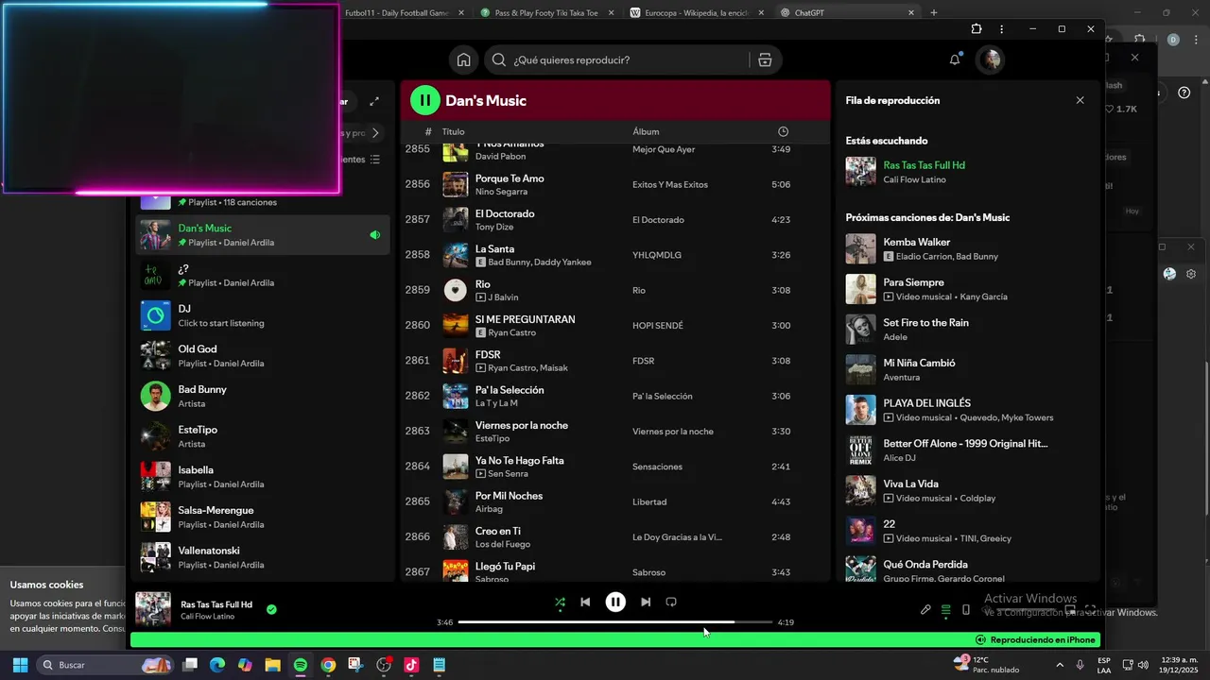Select the track Viernes por la noche
This screenshot has width=1210, height=680.
pos(615,431)
